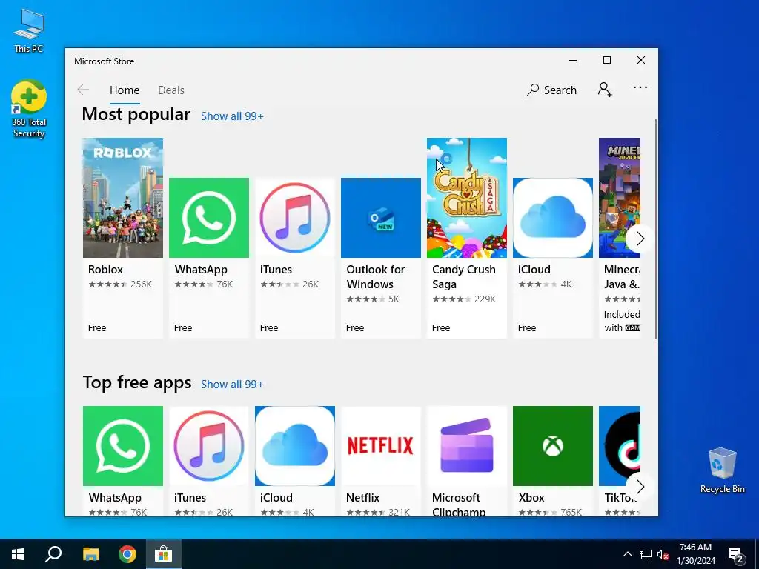Open WhatsApp icon in Most popular row
The width and height of the screenshot is (759, 569).
[x=209, y=218]
